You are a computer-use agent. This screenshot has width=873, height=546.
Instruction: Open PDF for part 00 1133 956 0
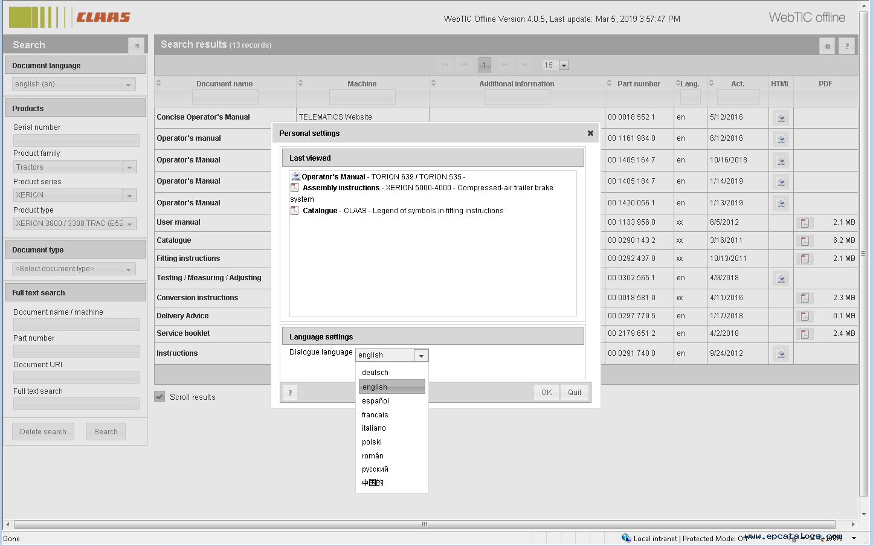point(805,223)
